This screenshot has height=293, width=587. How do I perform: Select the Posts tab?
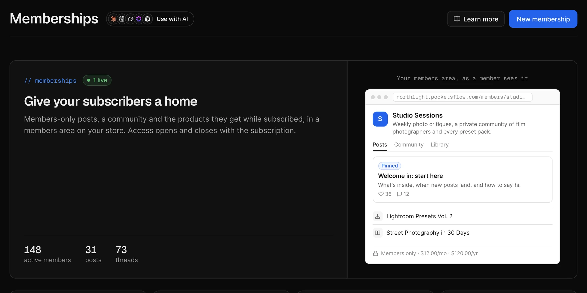[x=380, y=145]
